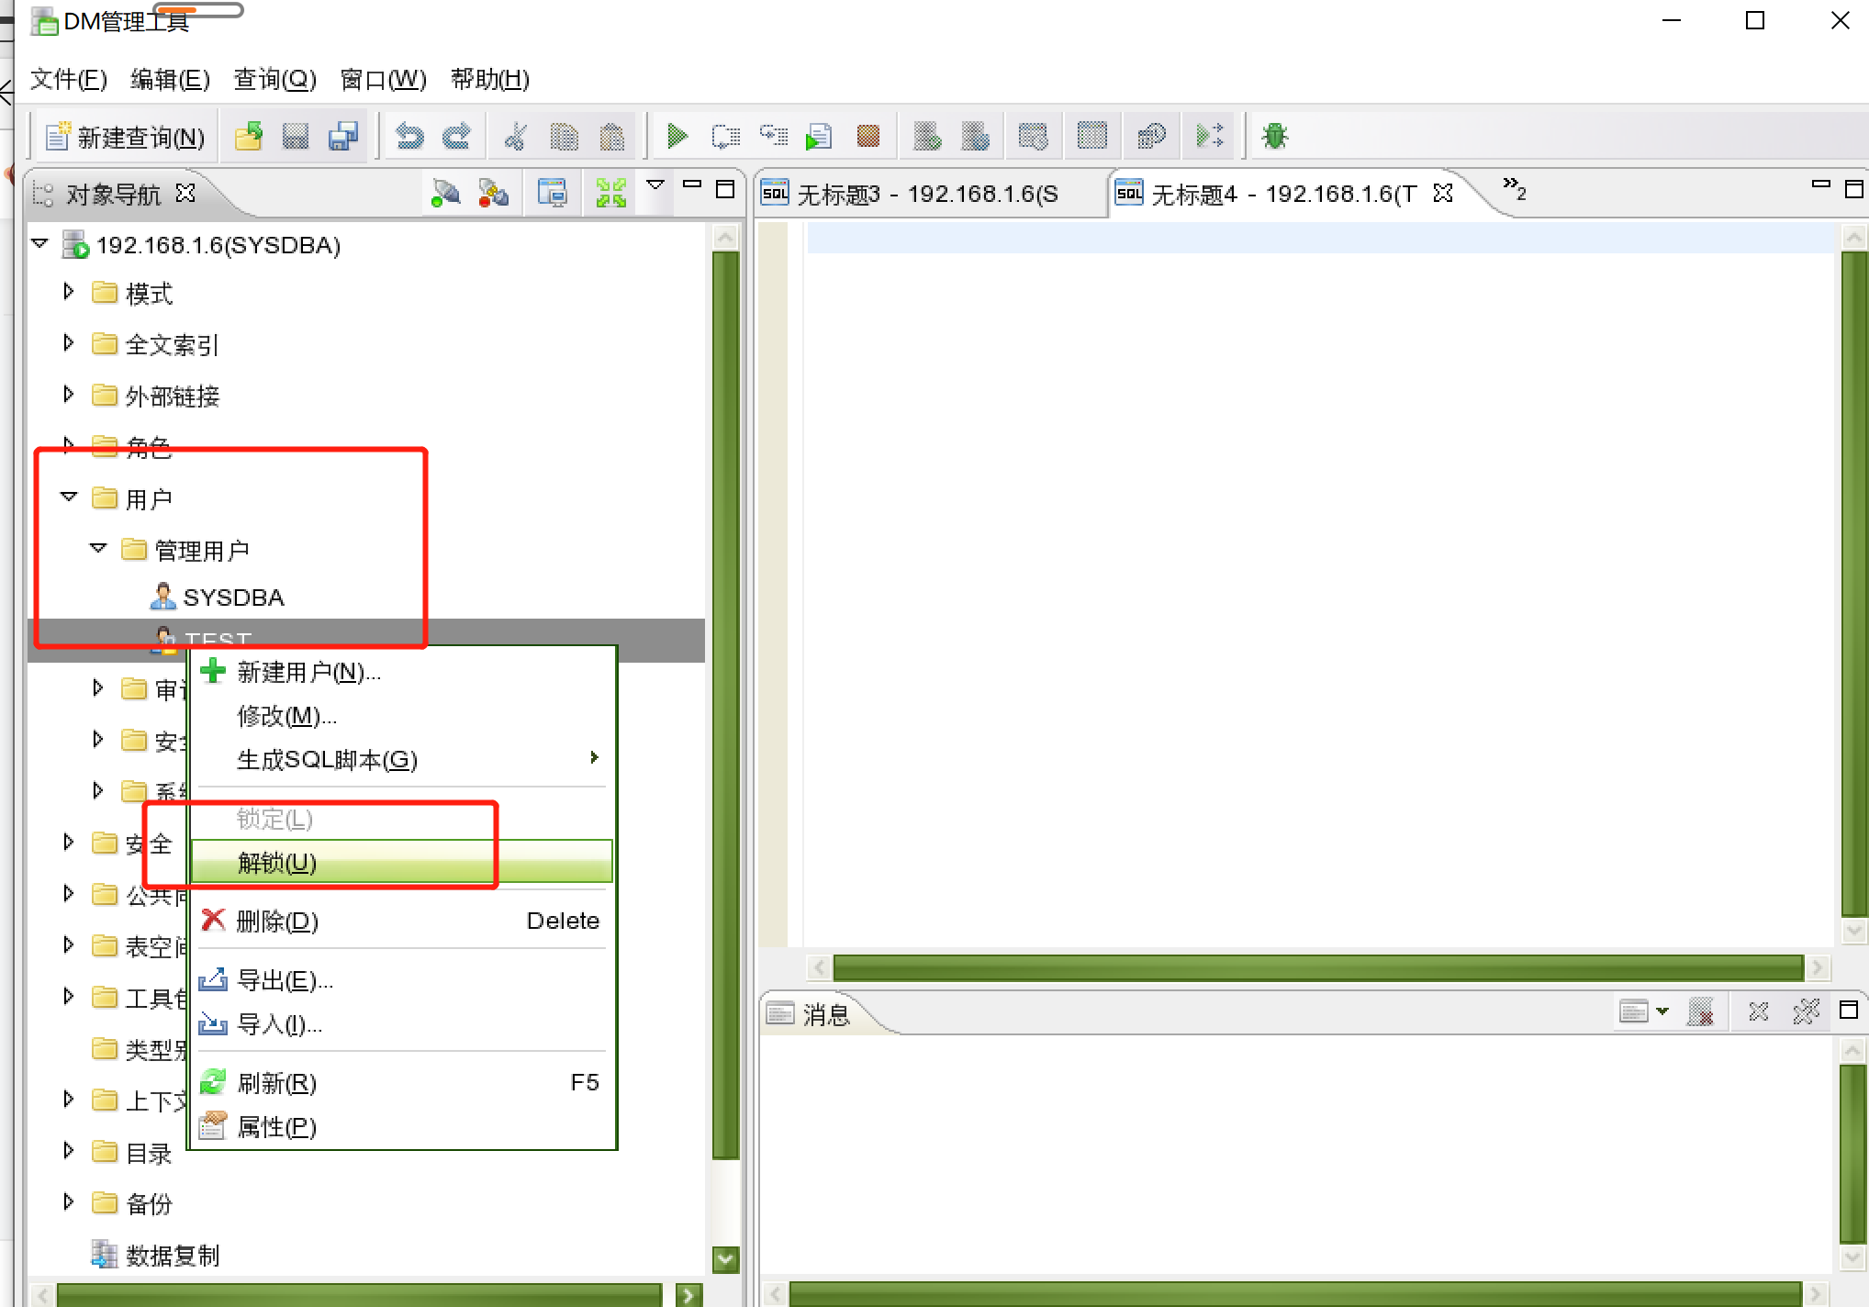Collapse the 用户 users folder
Viewport: 1869px width, 1307px height.
tap(69, 497)
